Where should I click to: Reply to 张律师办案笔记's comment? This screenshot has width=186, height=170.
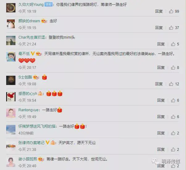(161, 149)
